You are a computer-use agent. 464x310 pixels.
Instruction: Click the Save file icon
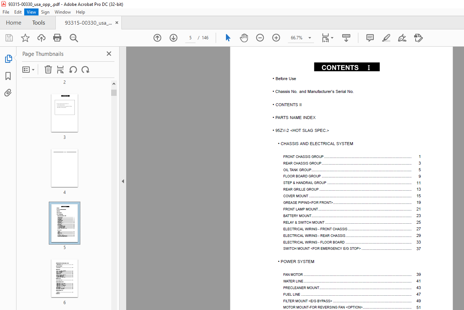9,38
